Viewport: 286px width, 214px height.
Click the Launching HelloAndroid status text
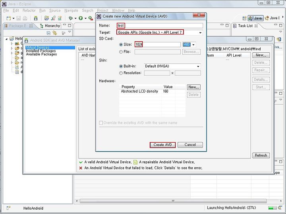pyautogui.click(x=231, y=208)
